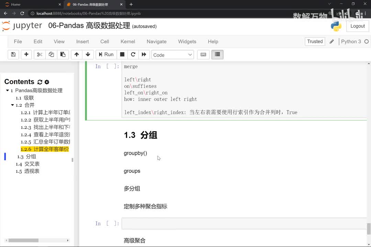The height and width of the screenshot is (247, 371).
Task: Rename the notebook via its title
Action: [x=89, y=25]
